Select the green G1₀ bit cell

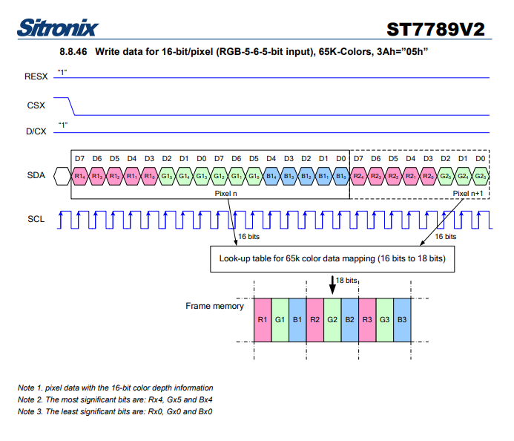(x=254, y=176)
